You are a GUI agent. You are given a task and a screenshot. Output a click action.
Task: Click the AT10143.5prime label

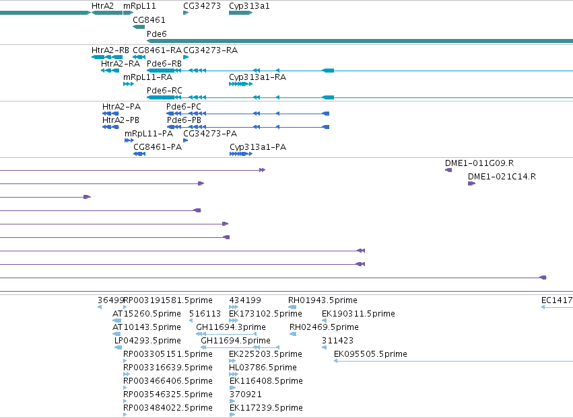point(147,327)
